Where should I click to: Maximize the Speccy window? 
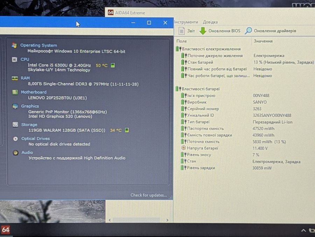(x=149, y=22)
